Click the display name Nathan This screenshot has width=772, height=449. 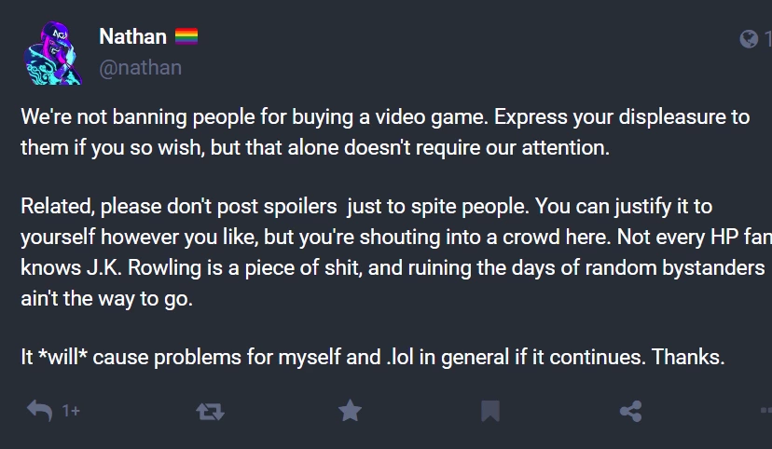pos(132,37)
